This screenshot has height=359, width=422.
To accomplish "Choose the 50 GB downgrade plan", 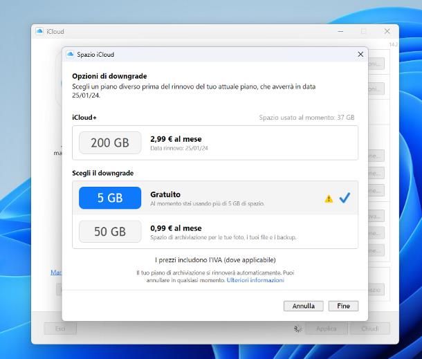I will pos(215,232).
